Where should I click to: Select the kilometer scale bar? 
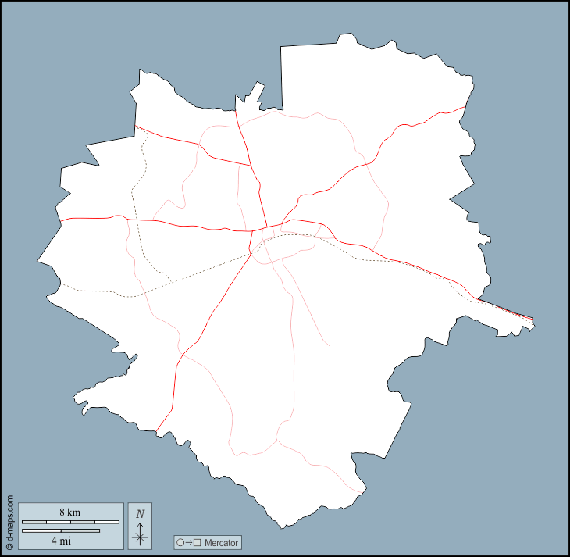click(70, 521)
